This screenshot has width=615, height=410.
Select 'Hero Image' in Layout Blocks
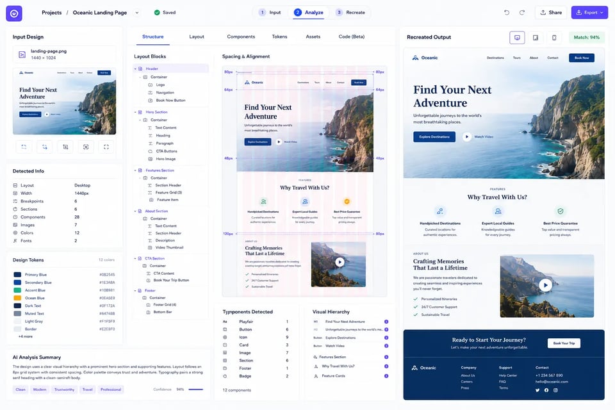pos(161,159)
